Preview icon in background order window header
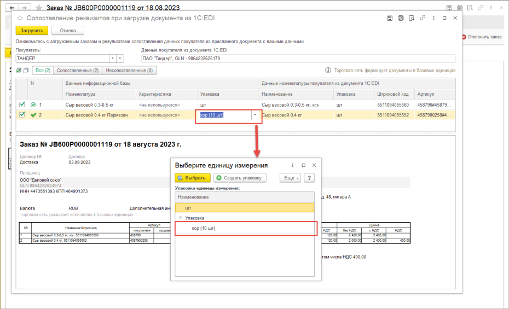 470,8
